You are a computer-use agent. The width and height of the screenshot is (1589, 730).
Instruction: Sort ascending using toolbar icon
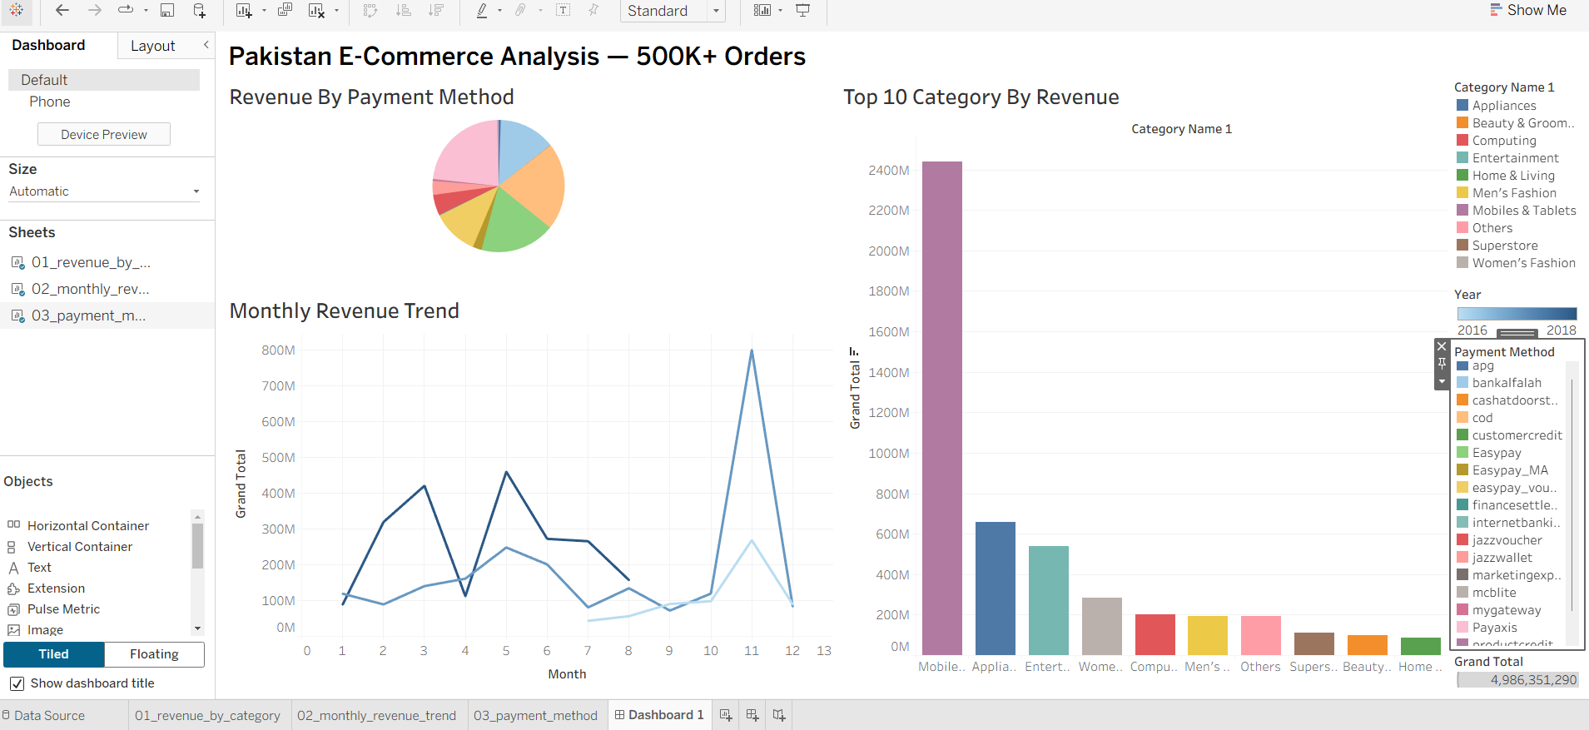tap(404, 10)
